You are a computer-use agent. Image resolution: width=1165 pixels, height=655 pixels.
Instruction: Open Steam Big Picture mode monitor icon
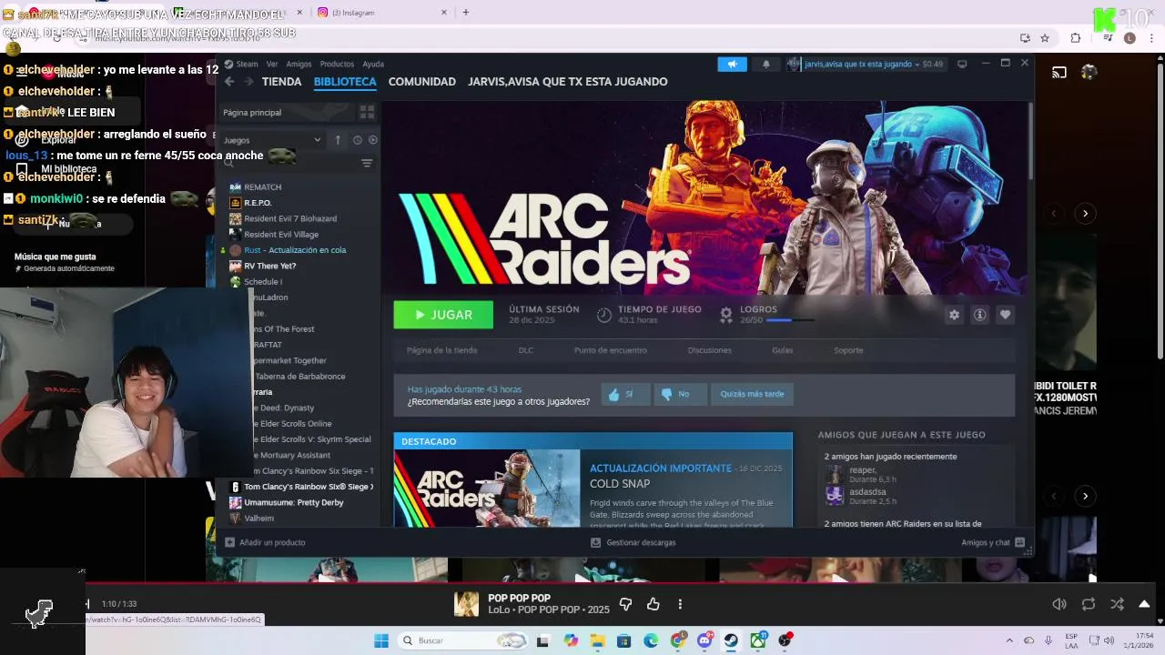[962, 64]
